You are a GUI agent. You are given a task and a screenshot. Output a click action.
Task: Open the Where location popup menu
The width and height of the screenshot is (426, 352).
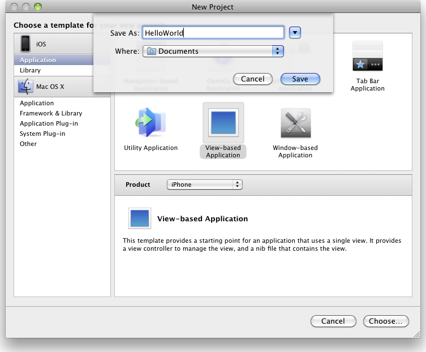tap(213, 51)
